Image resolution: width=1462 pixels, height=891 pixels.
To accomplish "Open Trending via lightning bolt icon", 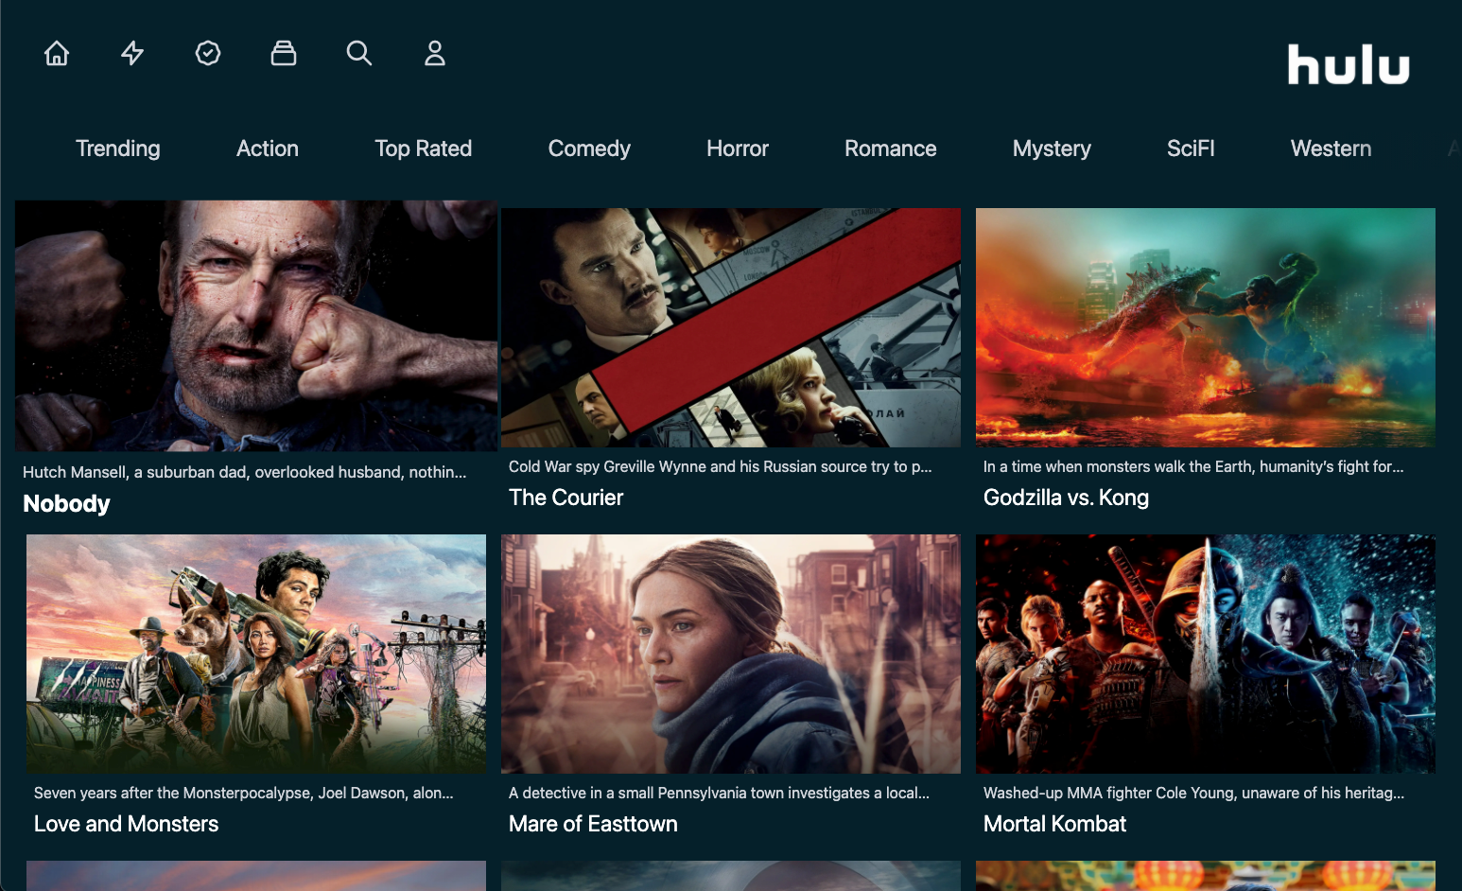I will coord(132,53).
